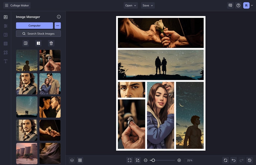Select the hand holding ring thumbnail

(50, 60)
